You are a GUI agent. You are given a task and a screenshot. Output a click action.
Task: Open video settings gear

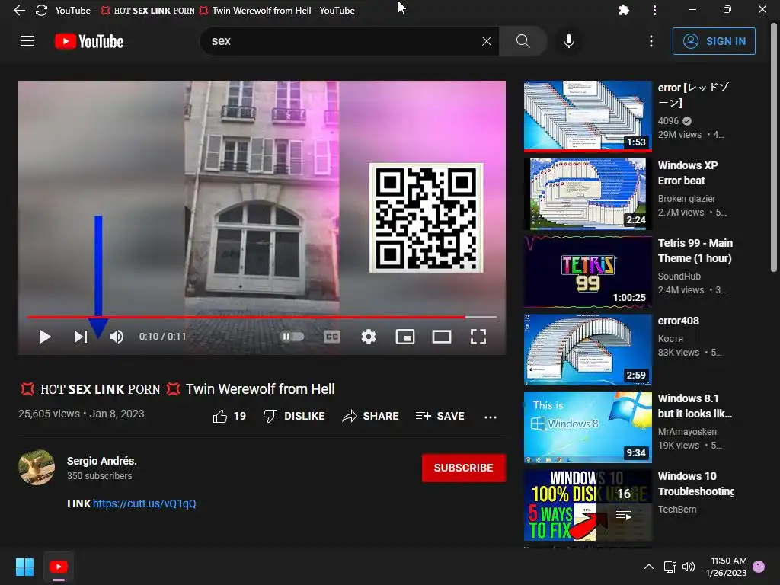coord(368,337)
